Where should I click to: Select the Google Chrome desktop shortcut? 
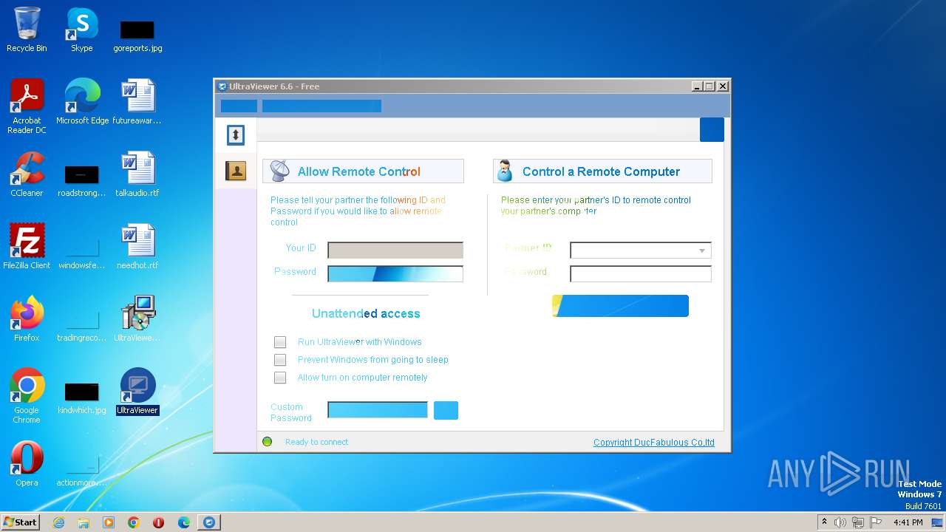[27, 396]
